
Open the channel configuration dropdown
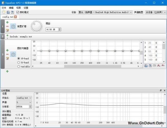tap(156, 12)
